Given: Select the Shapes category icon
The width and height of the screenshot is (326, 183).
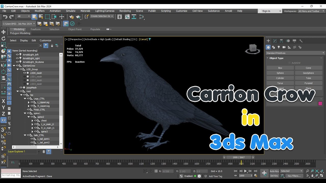Looking at the screenshot, I should pyautogui.click(x=273, y=47).
